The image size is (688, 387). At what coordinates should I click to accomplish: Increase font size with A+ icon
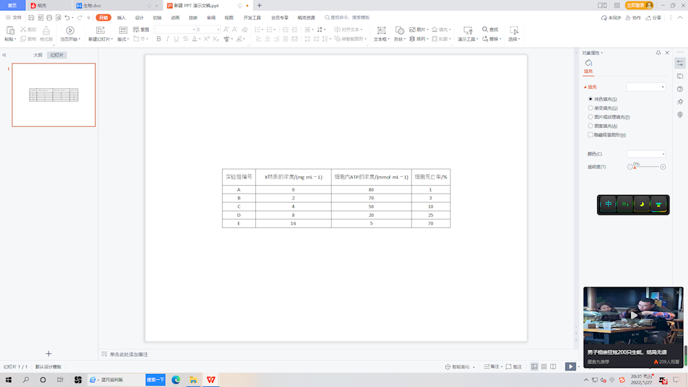tap(226, 30)
